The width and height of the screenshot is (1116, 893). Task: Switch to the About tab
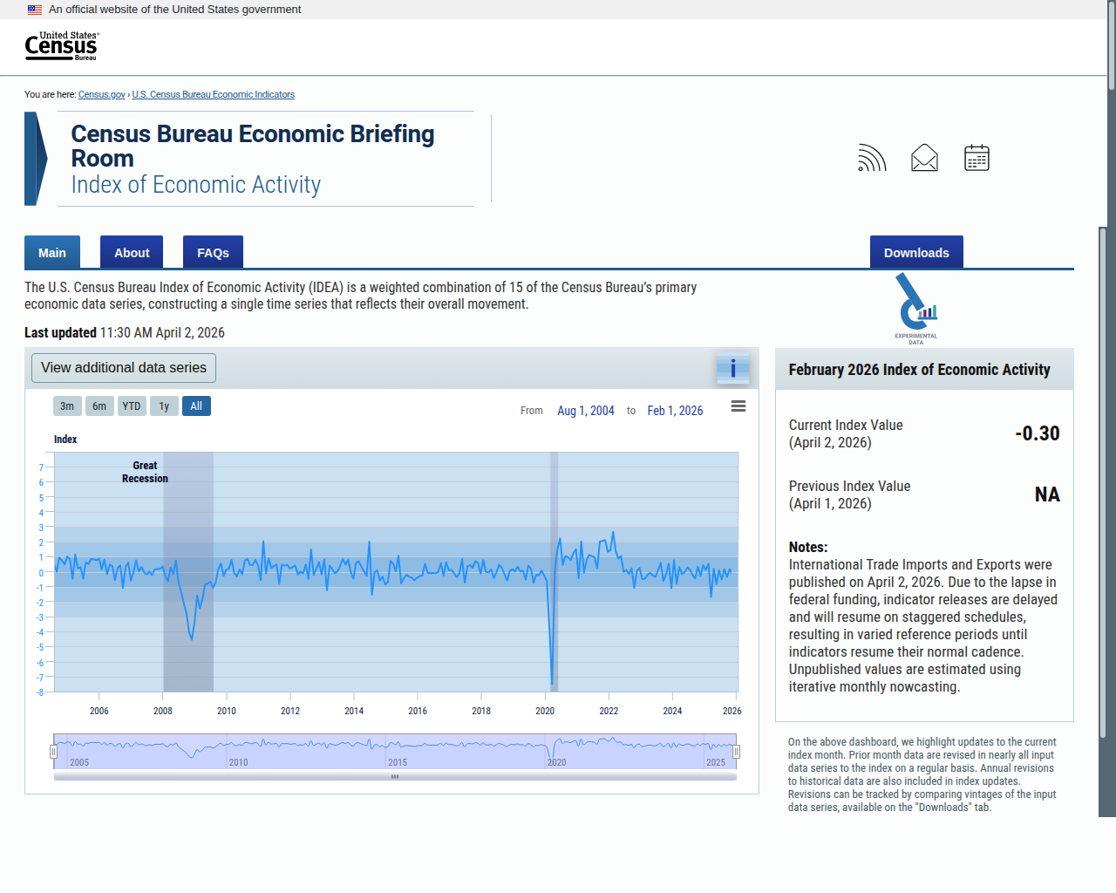click(x=132, y=252)
